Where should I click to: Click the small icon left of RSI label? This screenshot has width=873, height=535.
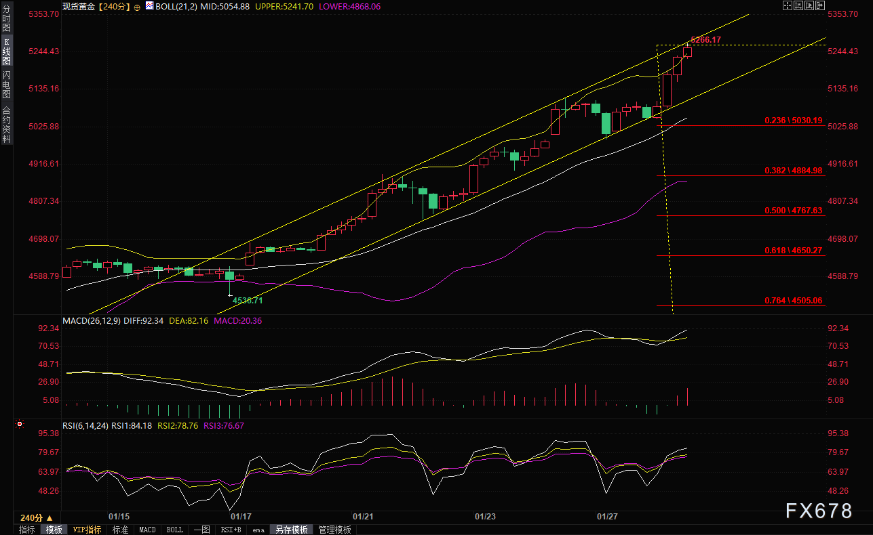pyautogui.click(x=19, y=425)
